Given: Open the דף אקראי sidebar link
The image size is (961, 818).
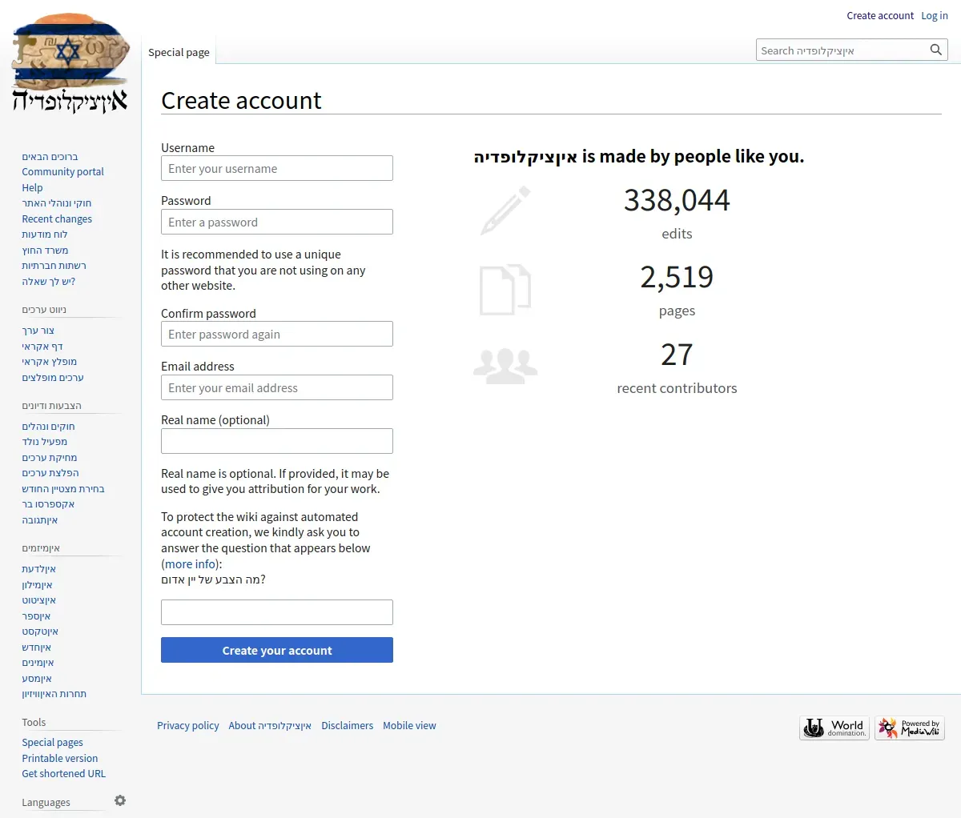Looking at the screenshot, I should (42, 346).
